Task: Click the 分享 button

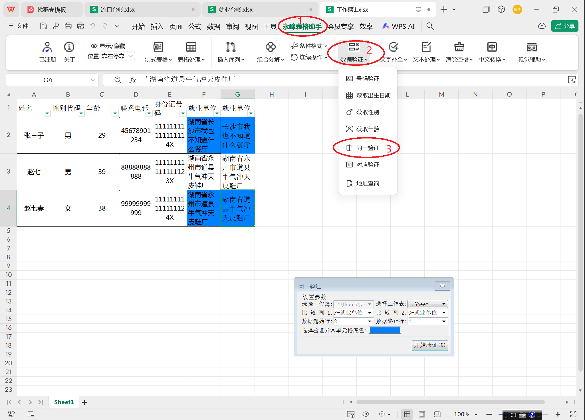Action: (564, 26)
